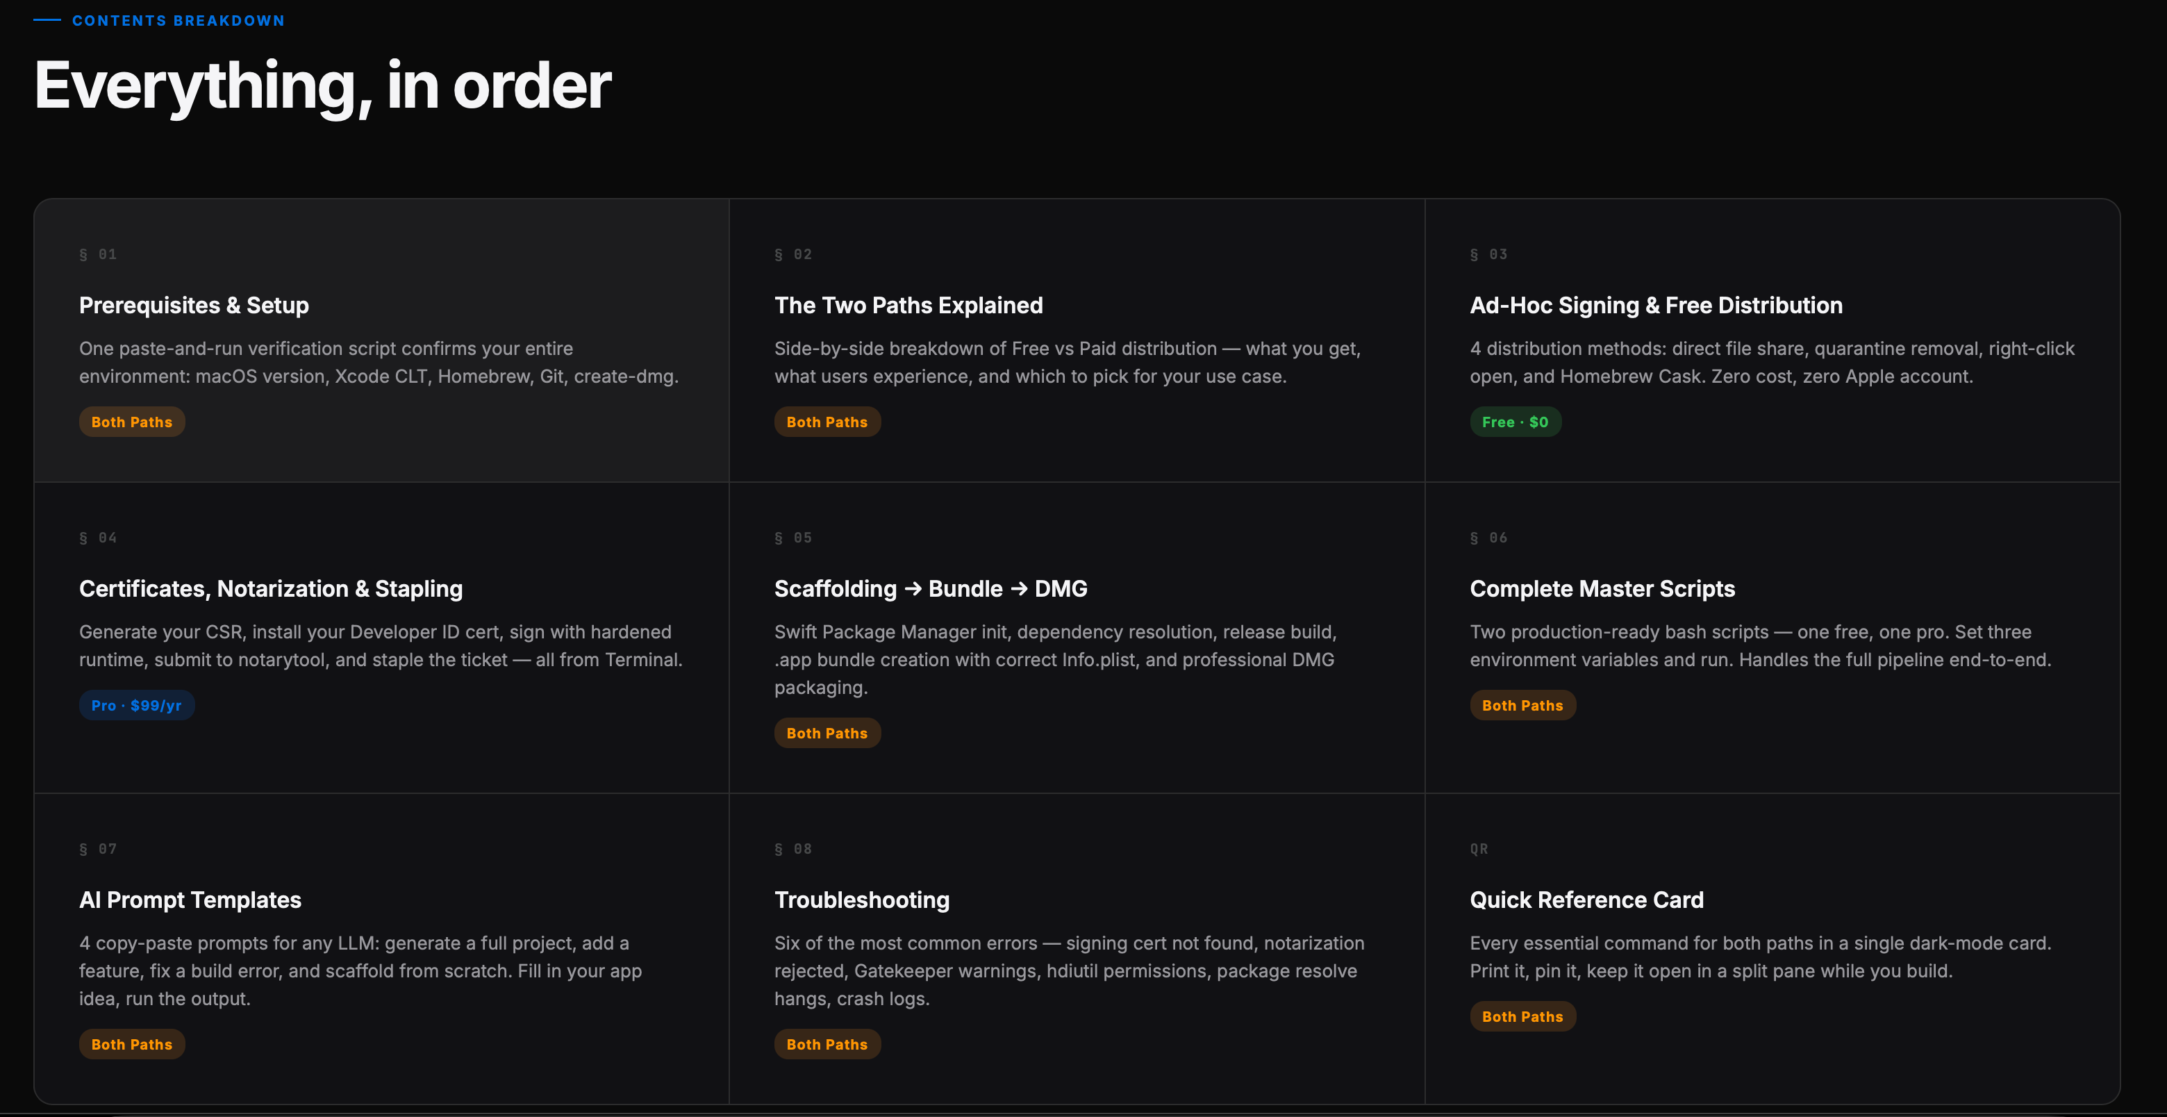Image resolution: width=2167 pixels, height=1117 pixels.
Task: Click section number '§ 04'
Action: point(97,538)
